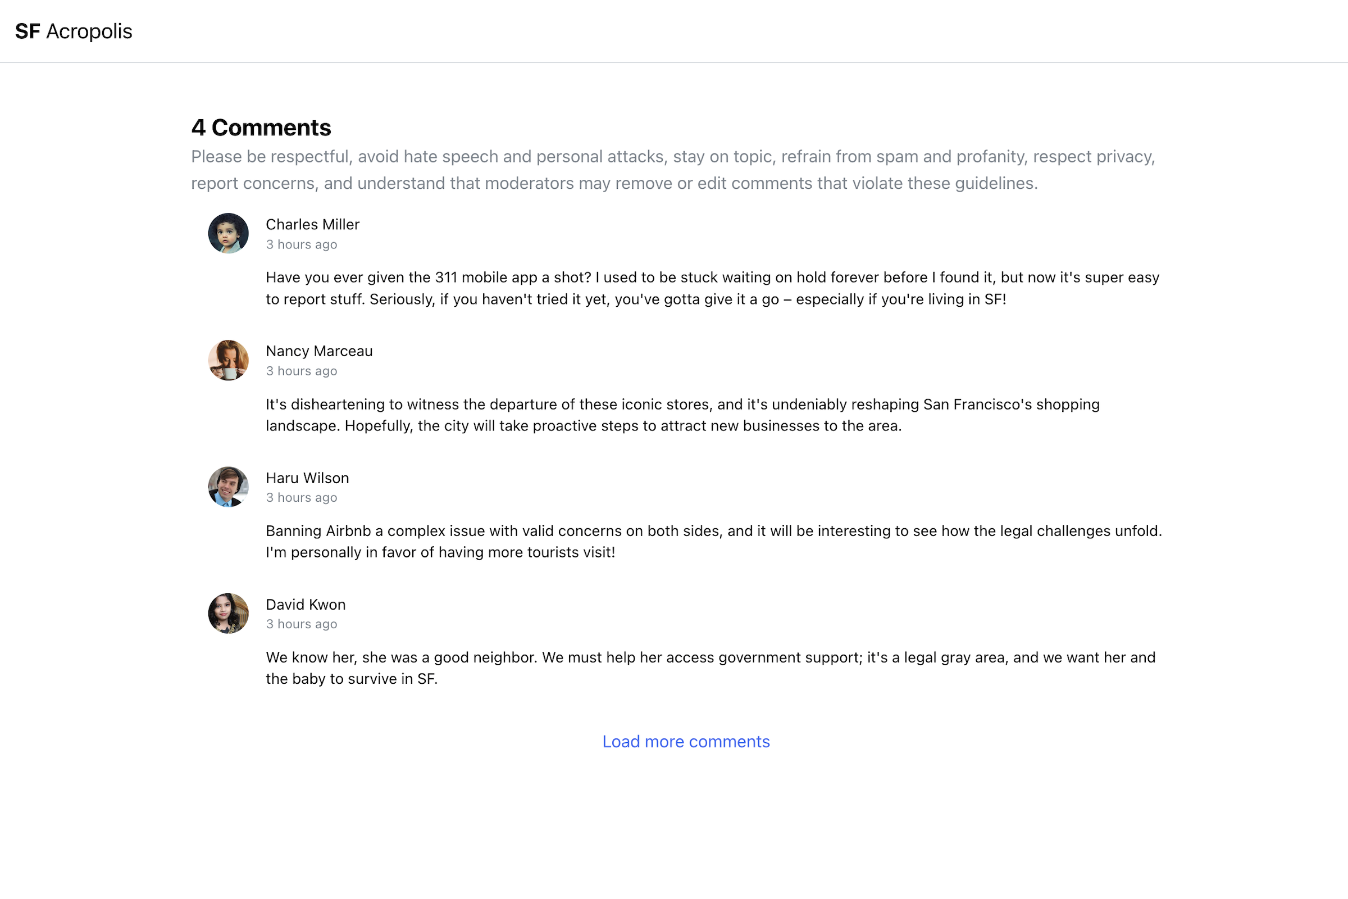Select Haru Wilson's profile picture
Screen dimensions: 1348x899
[x=228, y=487]
